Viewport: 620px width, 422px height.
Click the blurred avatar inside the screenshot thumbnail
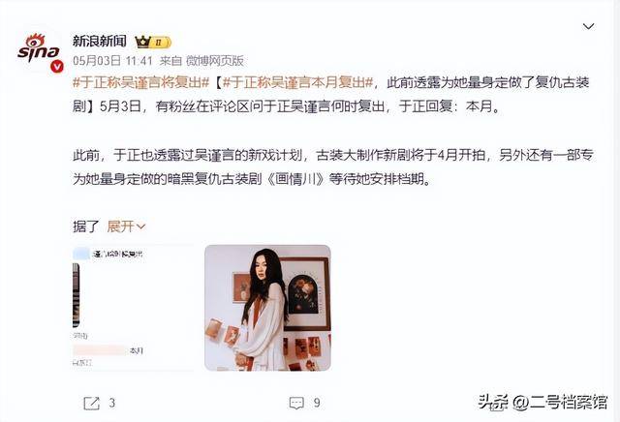pyautogui.click(x=81, y=254)
